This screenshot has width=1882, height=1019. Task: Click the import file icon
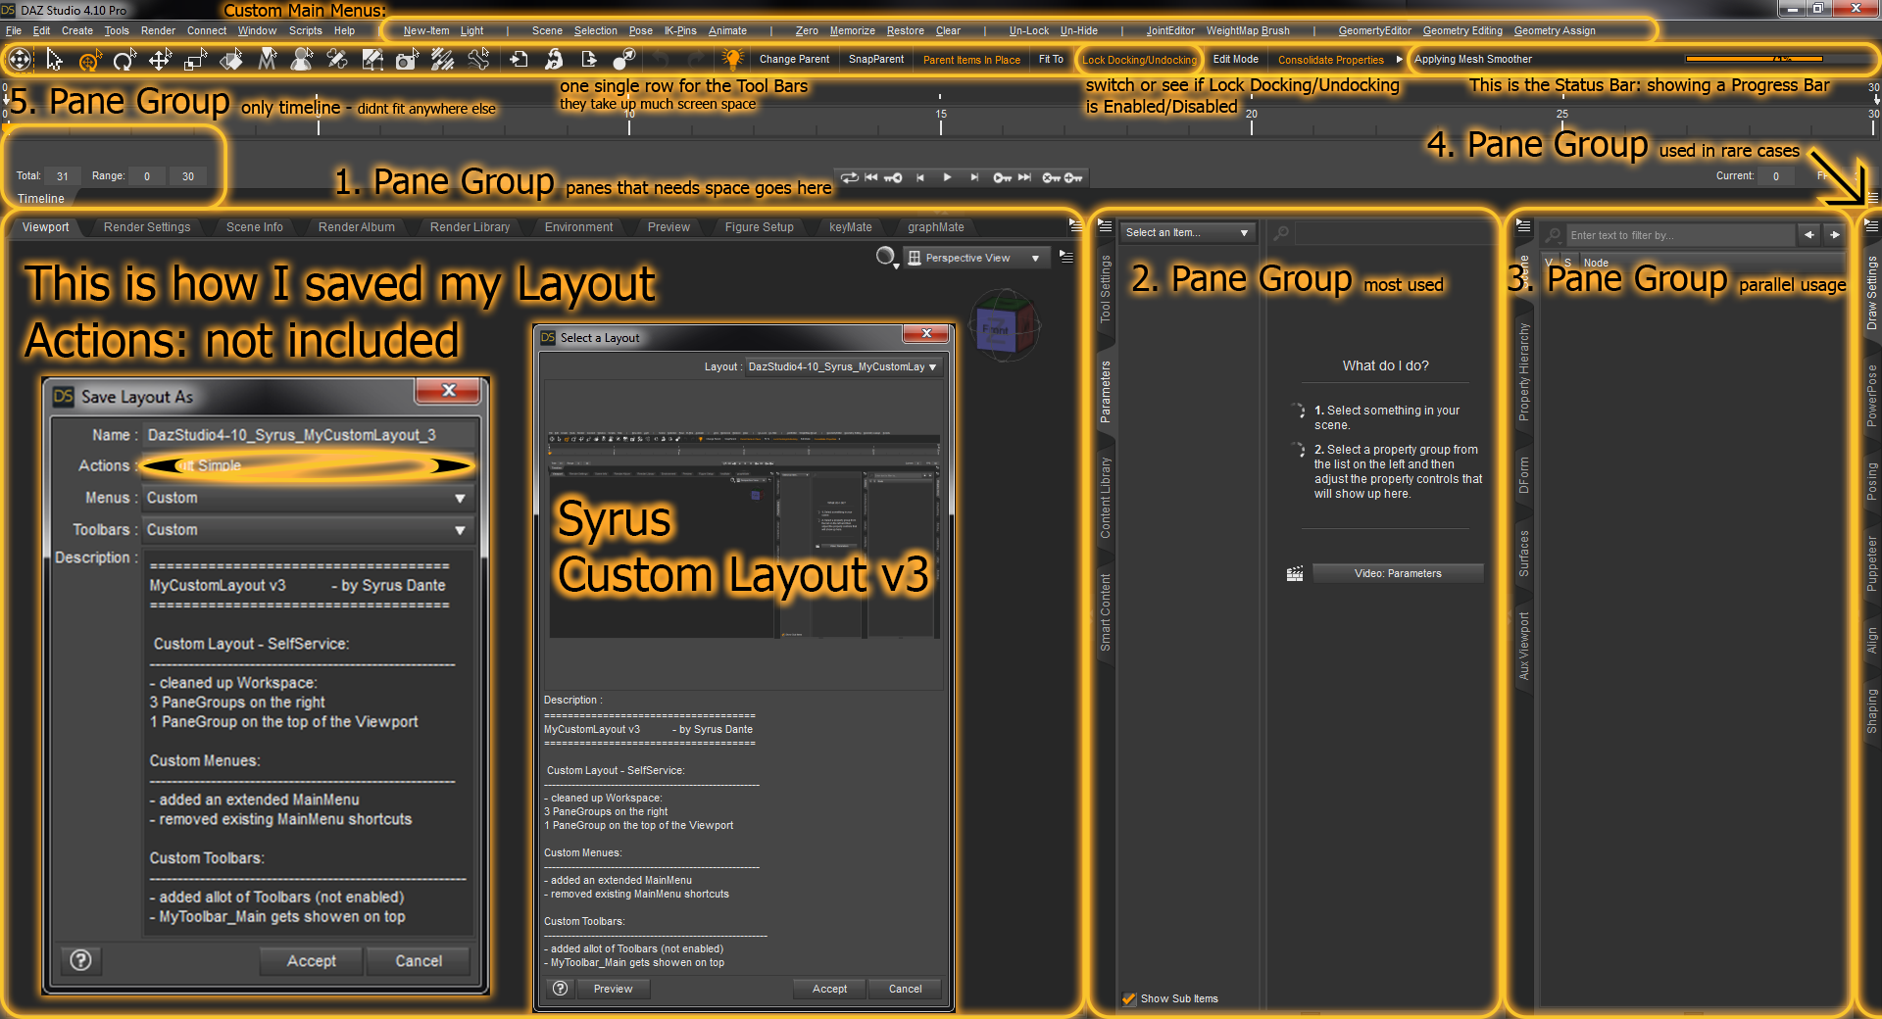[519, 60]
